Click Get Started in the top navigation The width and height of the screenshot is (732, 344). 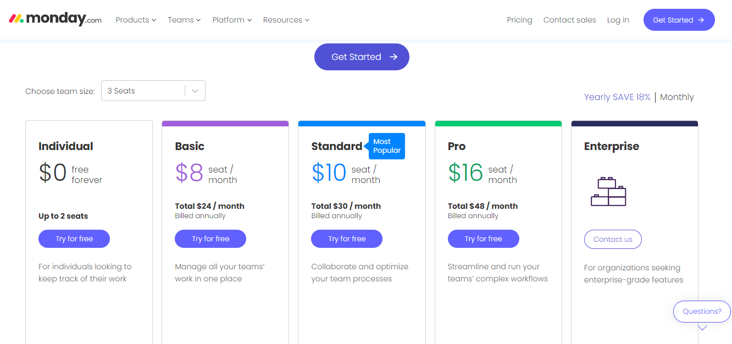coord(679,20)
